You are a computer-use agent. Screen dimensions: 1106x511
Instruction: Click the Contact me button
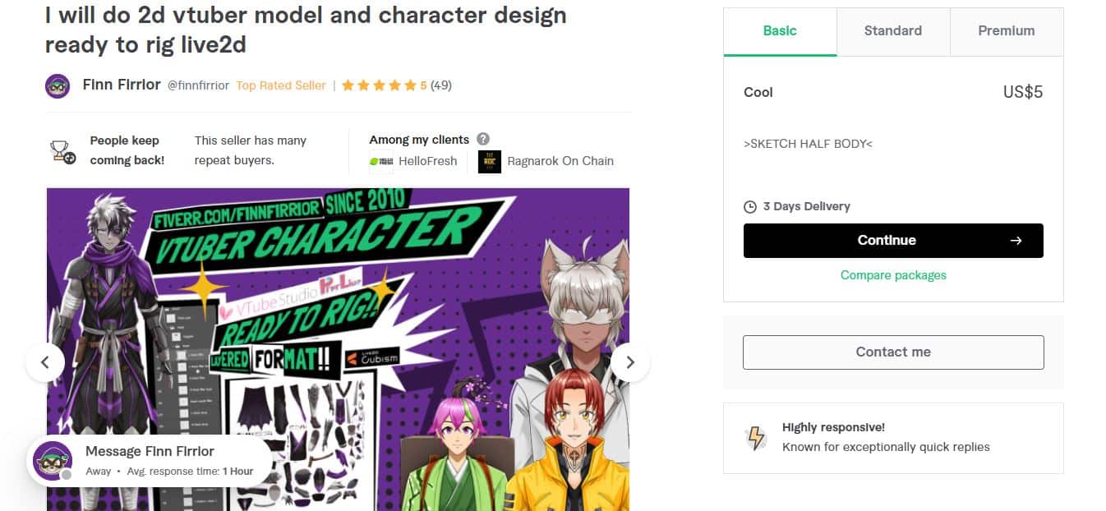892,352
